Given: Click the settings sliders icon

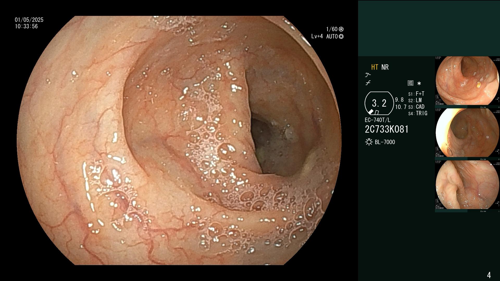Looking at the screenshot, I should pyautogui.click(x=410, y=83).
